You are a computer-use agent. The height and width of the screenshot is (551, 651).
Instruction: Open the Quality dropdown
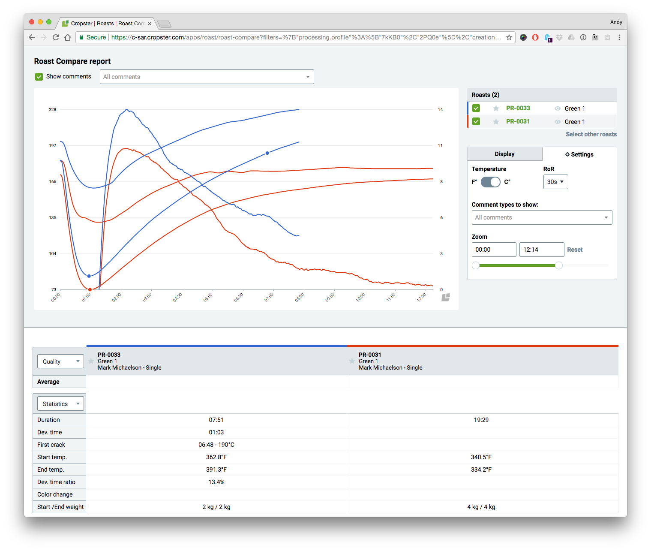tap(60, 361)
